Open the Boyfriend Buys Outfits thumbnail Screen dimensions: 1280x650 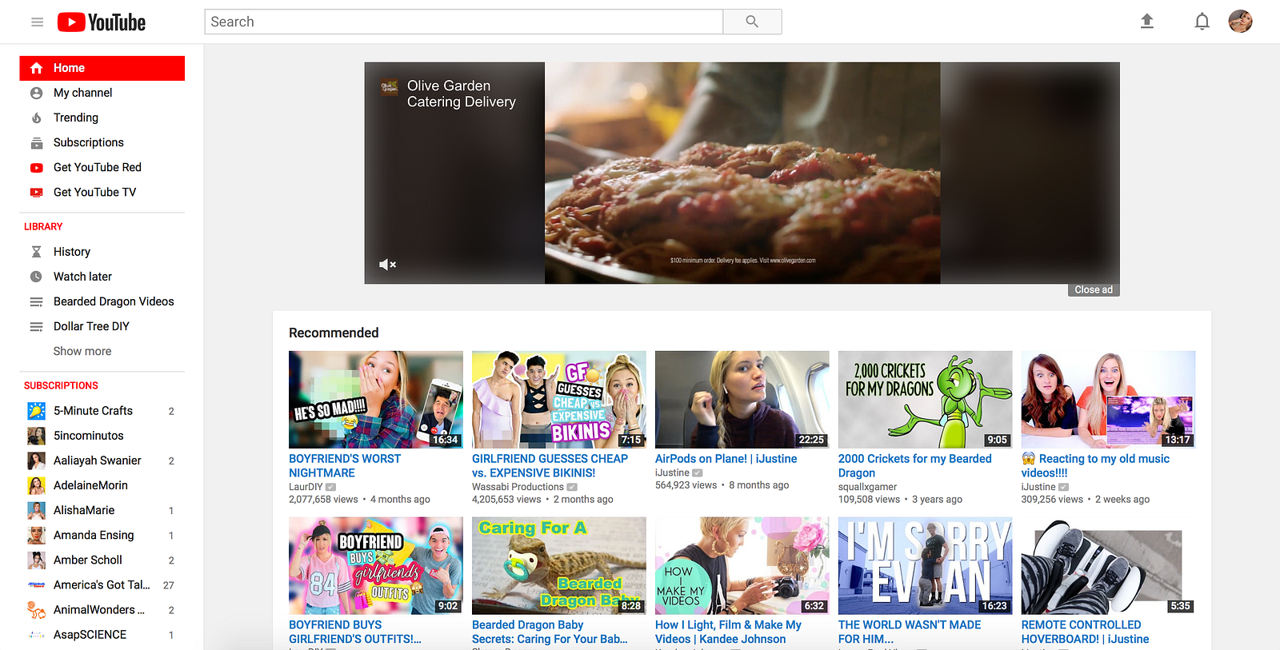point(376,566)
